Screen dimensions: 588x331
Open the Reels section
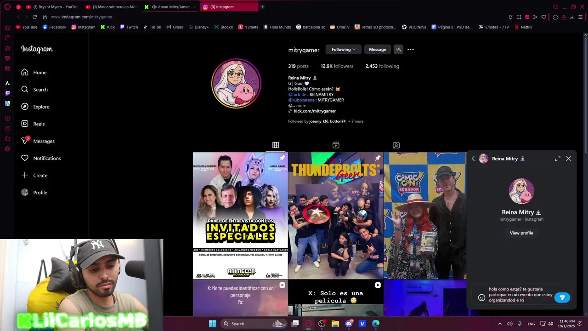[x=33, y=124]
